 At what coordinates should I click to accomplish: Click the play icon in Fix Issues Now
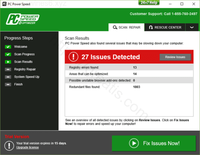click(x=134, y=143)
